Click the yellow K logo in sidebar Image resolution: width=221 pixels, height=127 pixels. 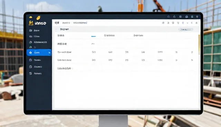[31, 23]
